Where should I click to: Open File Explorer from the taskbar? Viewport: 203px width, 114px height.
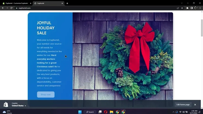[x=111, y=112]
